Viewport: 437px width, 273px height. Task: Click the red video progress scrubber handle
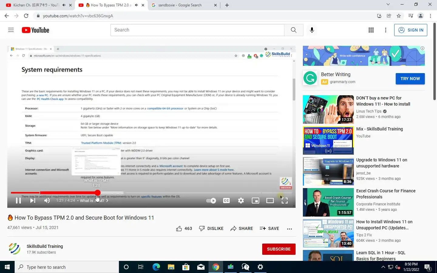coord(97,193)
